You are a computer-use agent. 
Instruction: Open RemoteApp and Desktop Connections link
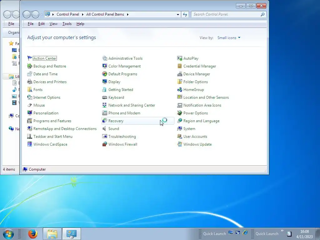pyautogui.click(x=65, y=129)
